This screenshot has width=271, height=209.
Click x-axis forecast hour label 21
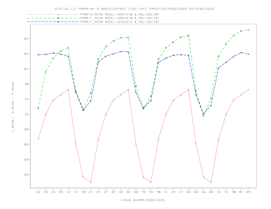pos(91,192)
